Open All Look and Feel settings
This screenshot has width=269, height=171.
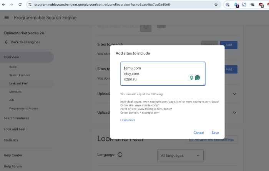(212, 139)
